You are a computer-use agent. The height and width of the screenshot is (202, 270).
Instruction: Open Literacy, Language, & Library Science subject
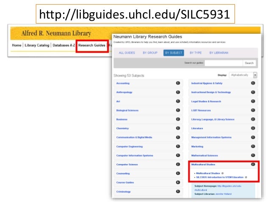[x=213, y=119]
